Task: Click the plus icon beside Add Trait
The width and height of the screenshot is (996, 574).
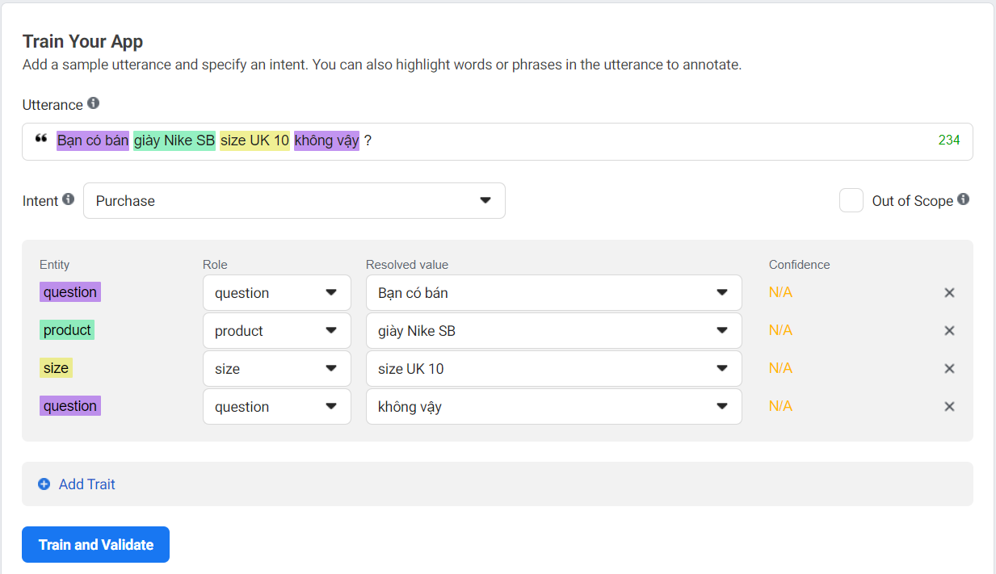Action: 44,484
